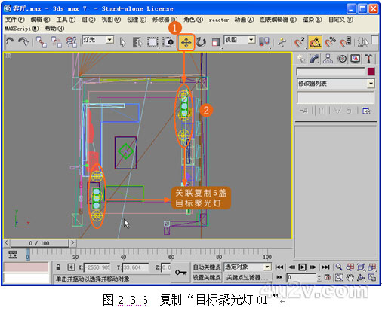This screenshot has height=311, width=382.
Task: Toggle Absolute/Offset transform type-in mode
Action: coord(71,267)
